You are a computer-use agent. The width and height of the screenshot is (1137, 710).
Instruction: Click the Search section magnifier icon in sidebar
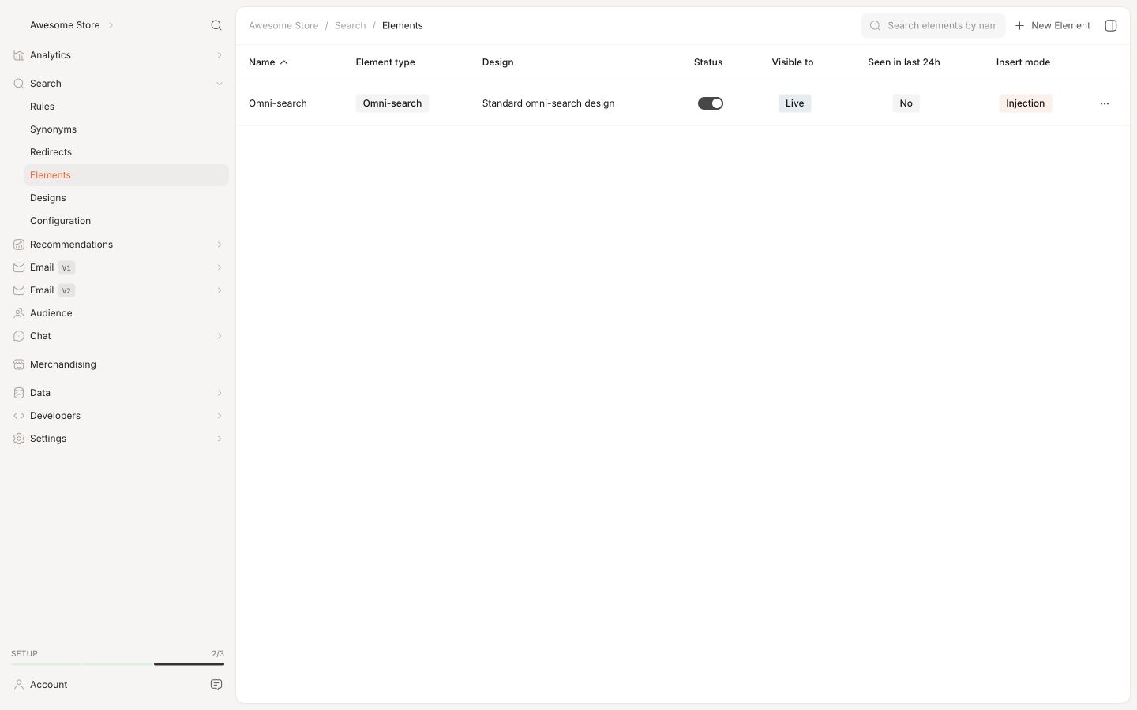tap(19, 84)
